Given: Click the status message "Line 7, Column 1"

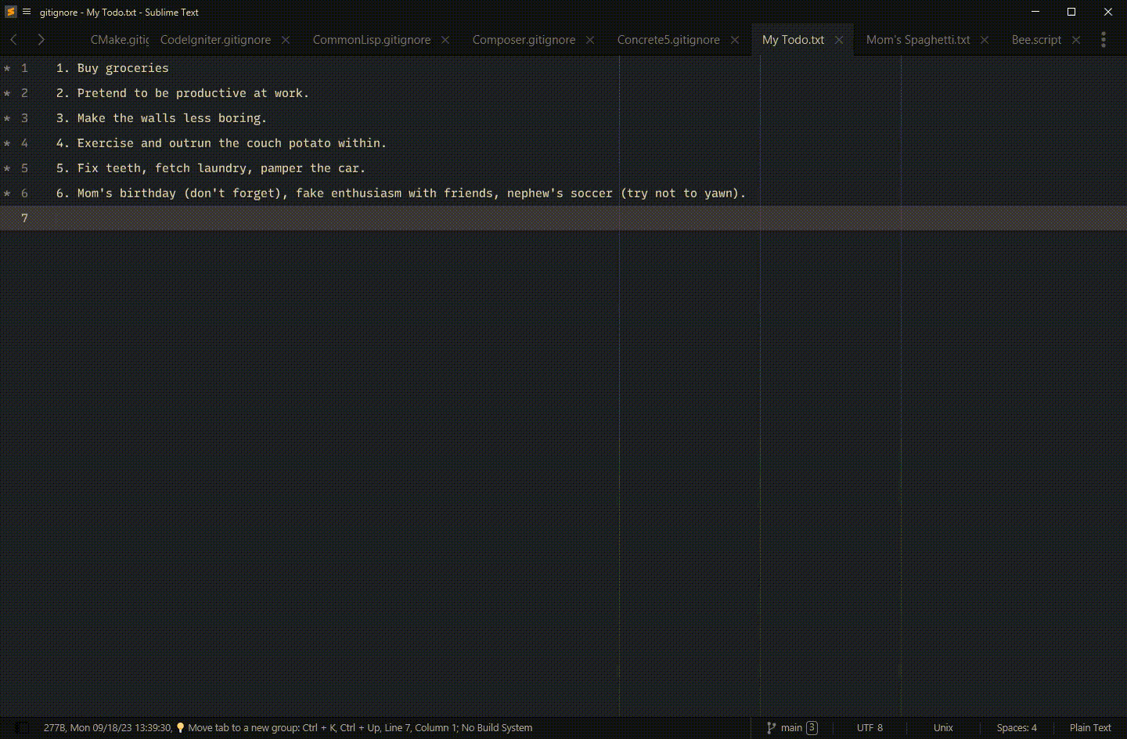Looking at the screenshot, I should point(420,727).
